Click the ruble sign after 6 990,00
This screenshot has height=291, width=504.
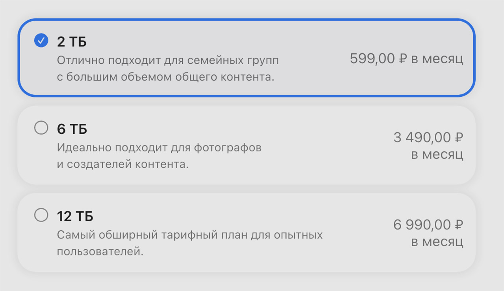[x=459, y=225]
